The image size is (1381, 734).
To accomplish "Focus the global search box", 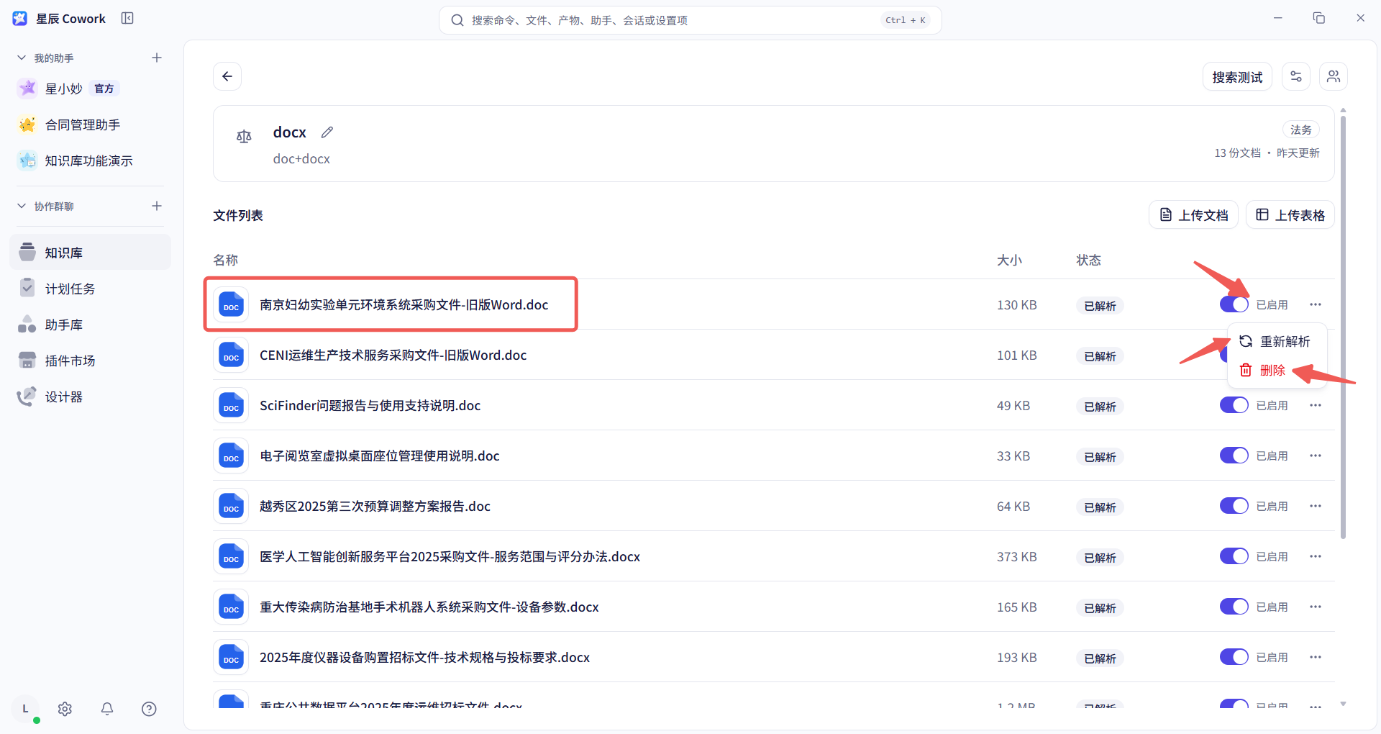I will tap(690, 20).
